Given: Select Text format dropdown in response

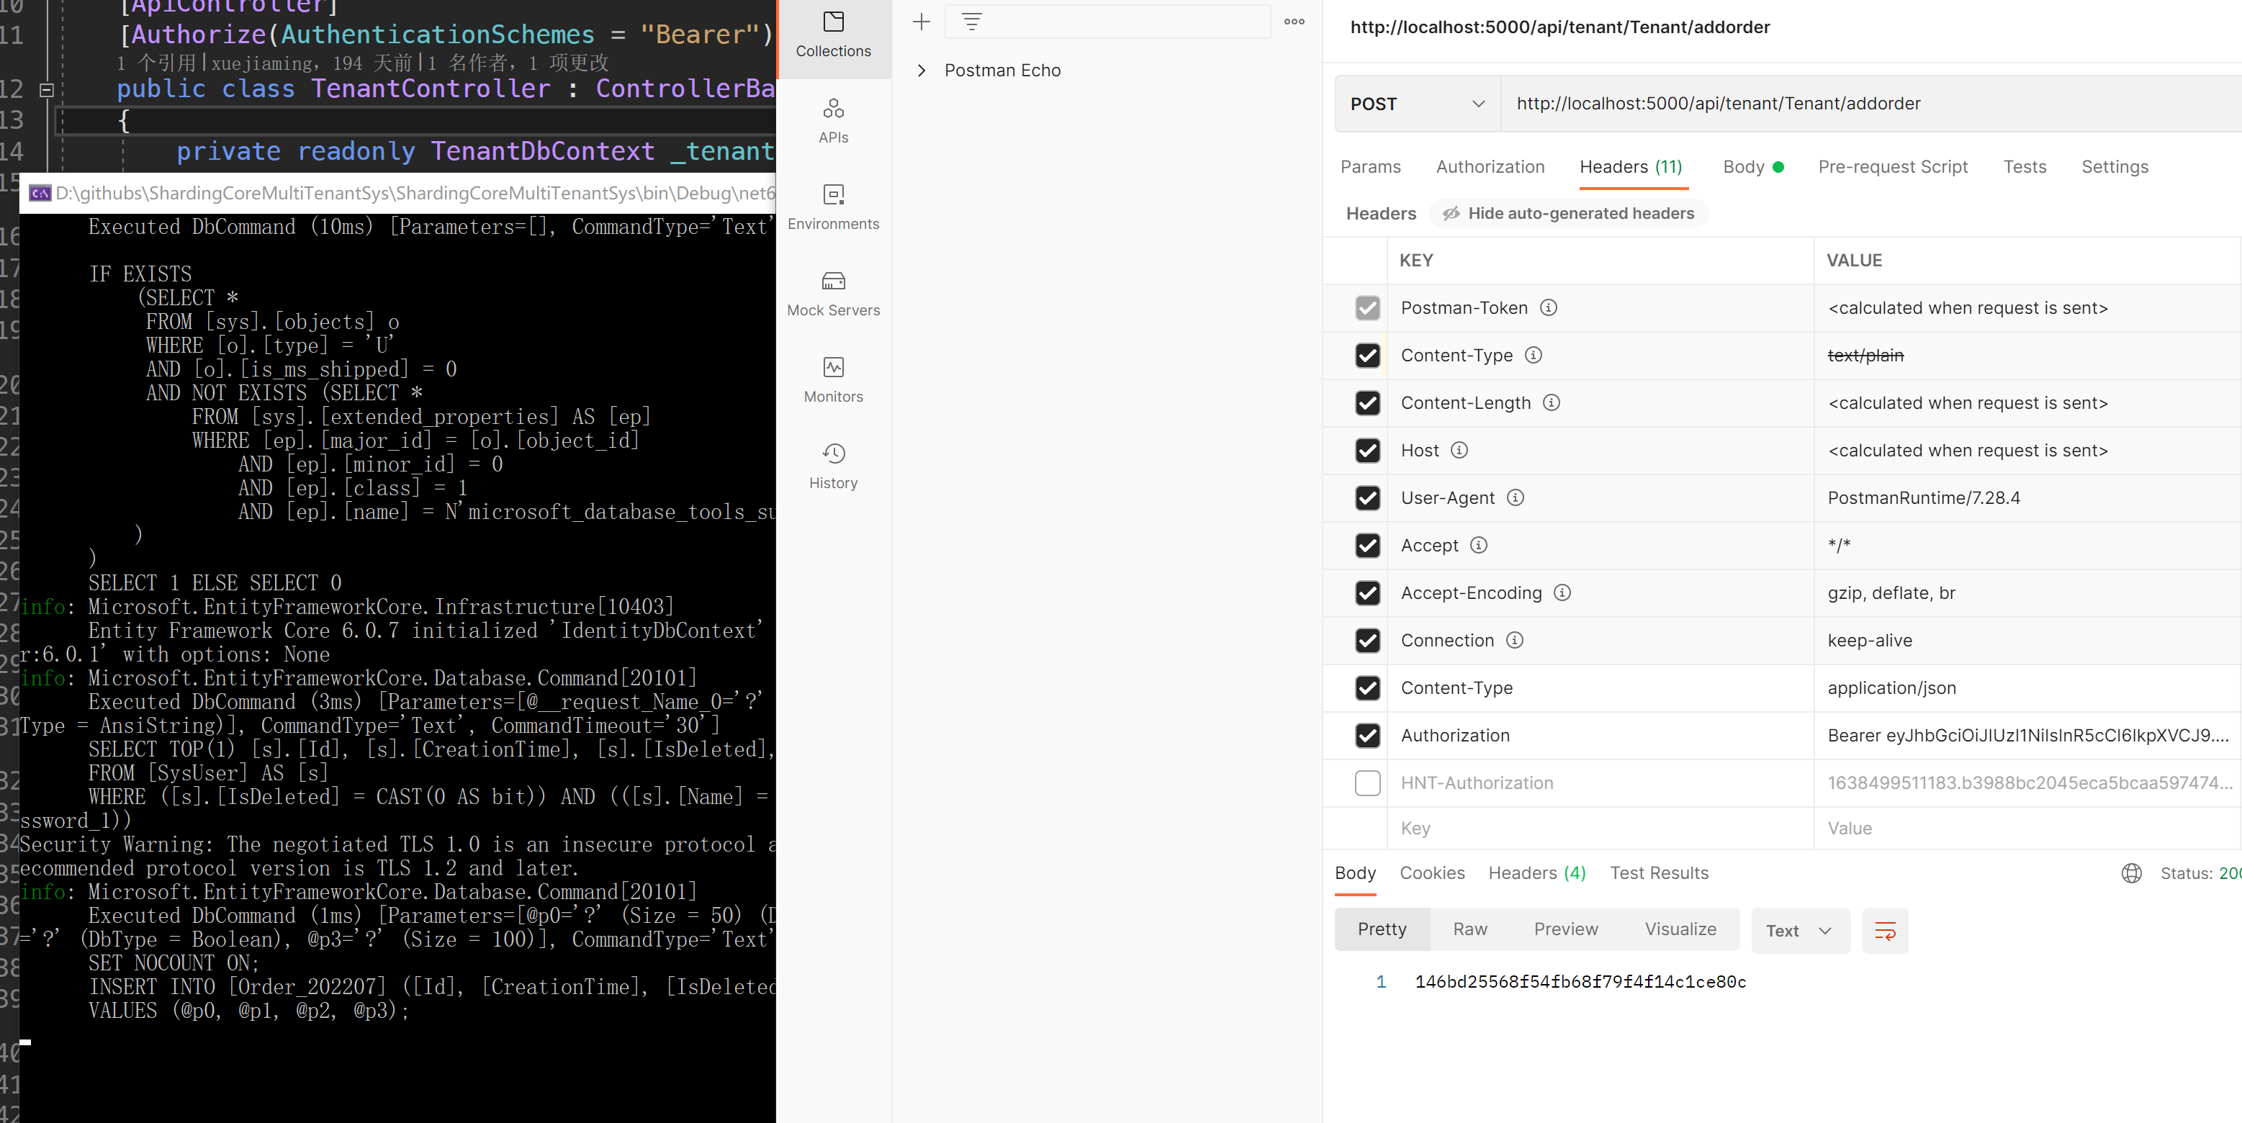Looking at the screenshot, I should (1799, 929).
